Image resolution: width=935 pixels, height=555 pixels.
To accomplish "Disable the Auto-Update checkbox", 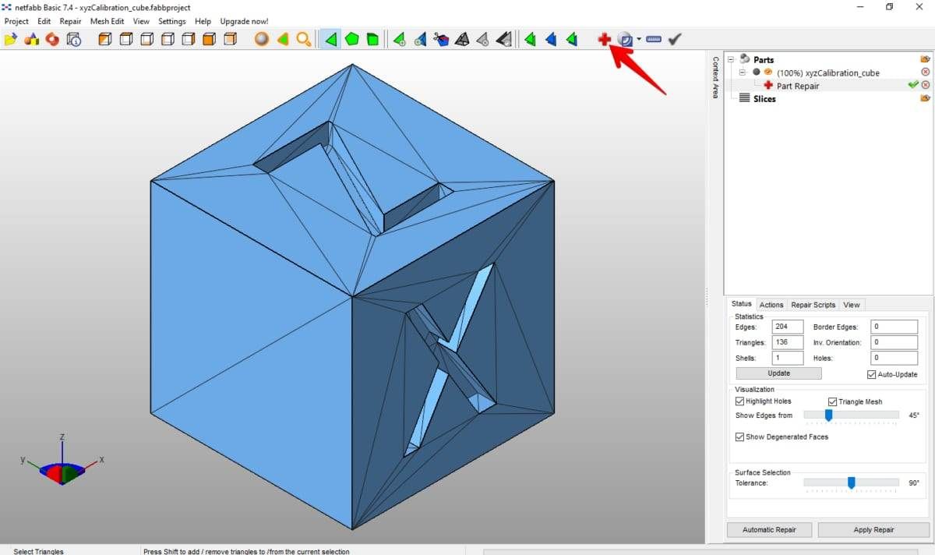I will (x=870, y=374).
